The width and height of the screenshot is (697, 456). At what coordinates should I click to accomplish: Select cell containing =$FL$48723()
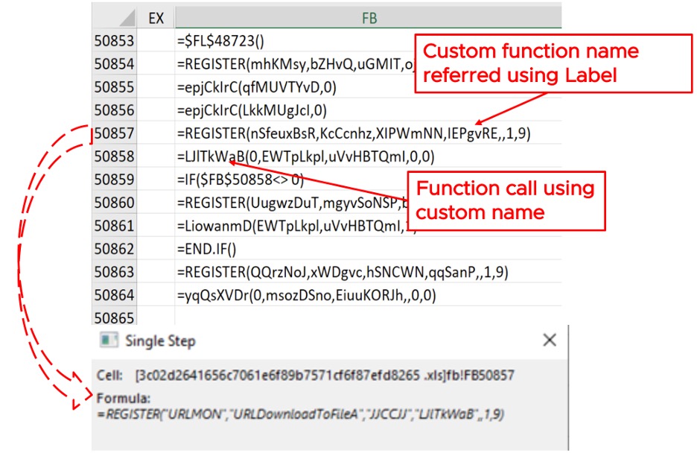tap(224, 42)
